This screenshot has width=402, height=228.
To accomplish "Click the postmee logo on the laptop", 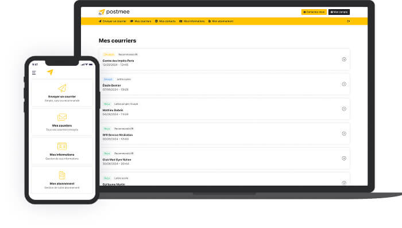I will click(114, 12).
